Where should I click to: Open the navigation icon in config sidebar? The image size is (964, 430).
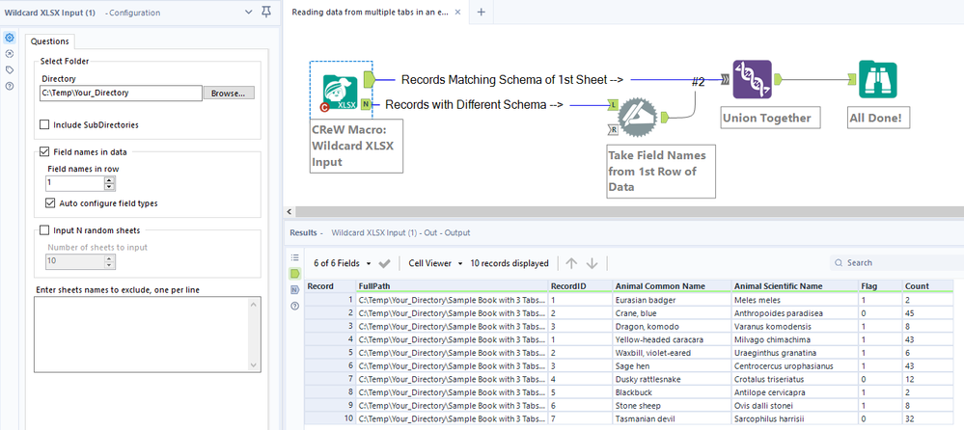(10, 54)
